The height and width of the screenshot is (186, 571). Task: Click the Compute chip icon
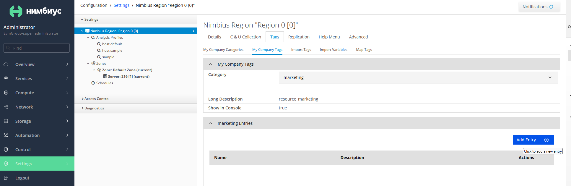point(6,93)
